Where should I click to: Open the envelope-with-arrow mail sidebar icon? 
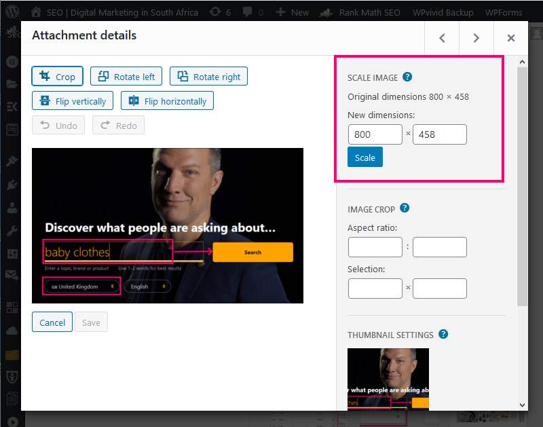12,276
